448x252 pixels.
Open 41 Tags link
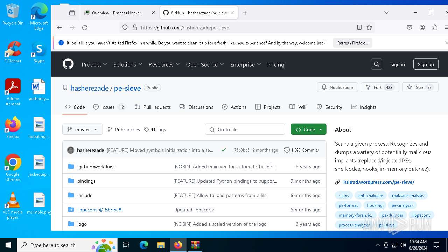pyautogui.click(x=155, y=129)
